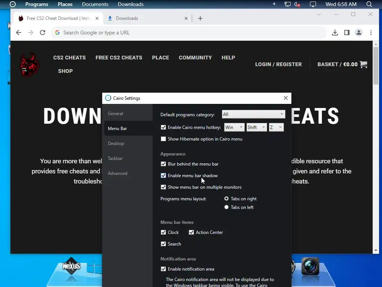Image resolution: width=382 pixels, height=287 pixels.
Task: Open the COMMUNITY site link
Action: [x=195, y=58]
